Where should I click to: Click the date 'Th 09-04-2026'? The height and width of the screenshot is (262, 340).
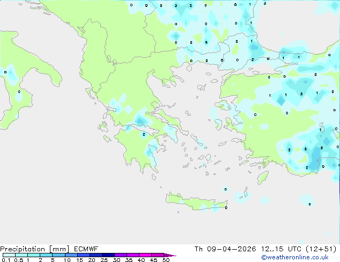tap(225, 249)
